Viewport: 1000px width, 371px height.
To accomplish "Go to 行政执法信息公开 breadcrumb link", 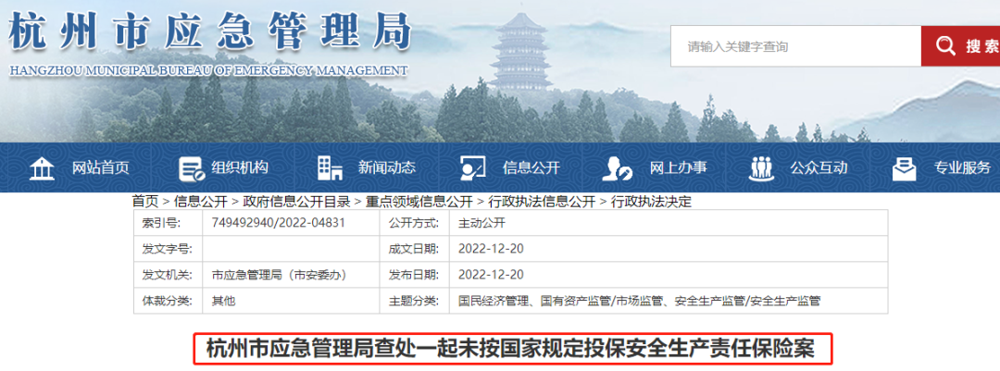I will pos(542,202).
